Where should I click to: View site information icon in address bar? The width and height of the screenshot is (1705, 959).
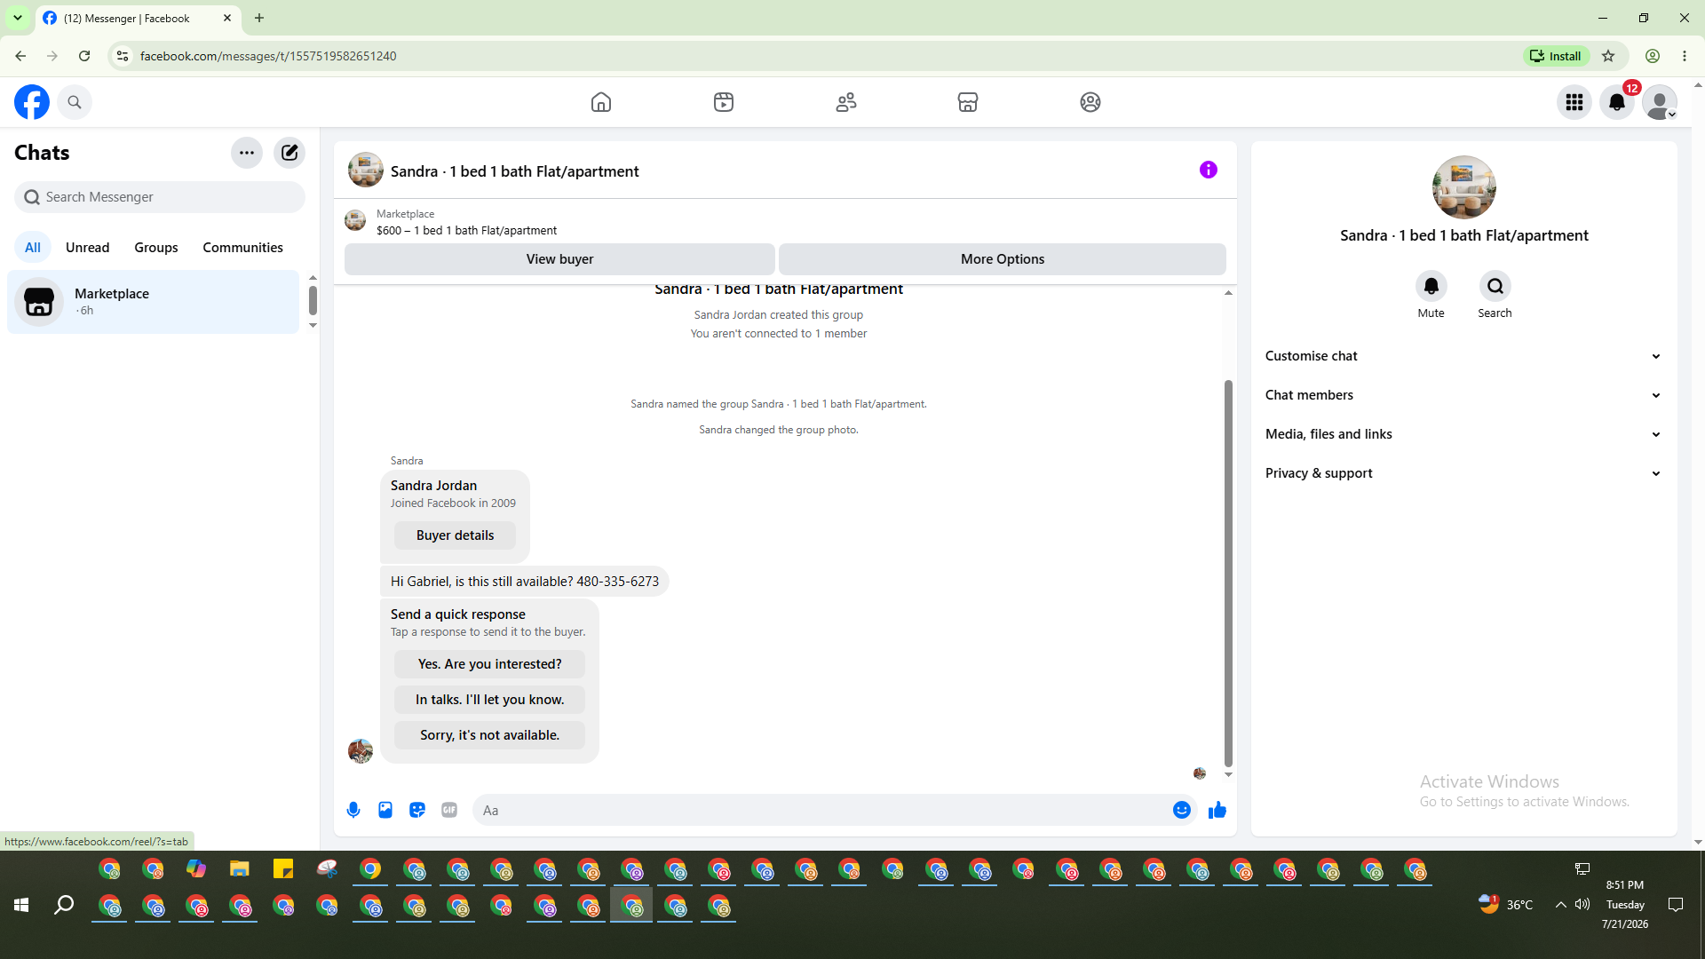[123, 56]
